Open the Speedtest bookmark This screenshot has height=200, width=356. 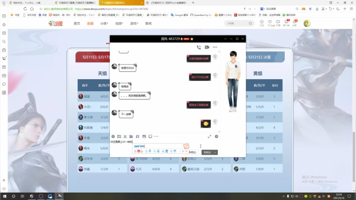(x=201, y=15)
